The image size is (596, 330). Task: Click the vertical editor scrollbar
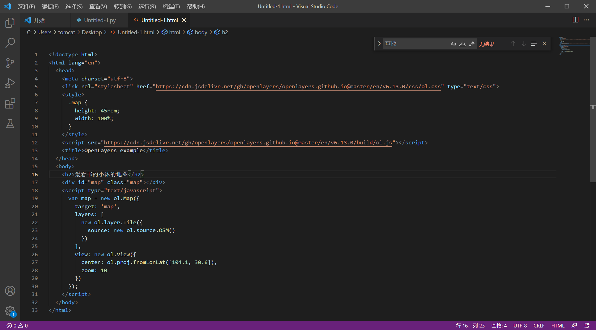pyautogui.click(x=593, y=109)
